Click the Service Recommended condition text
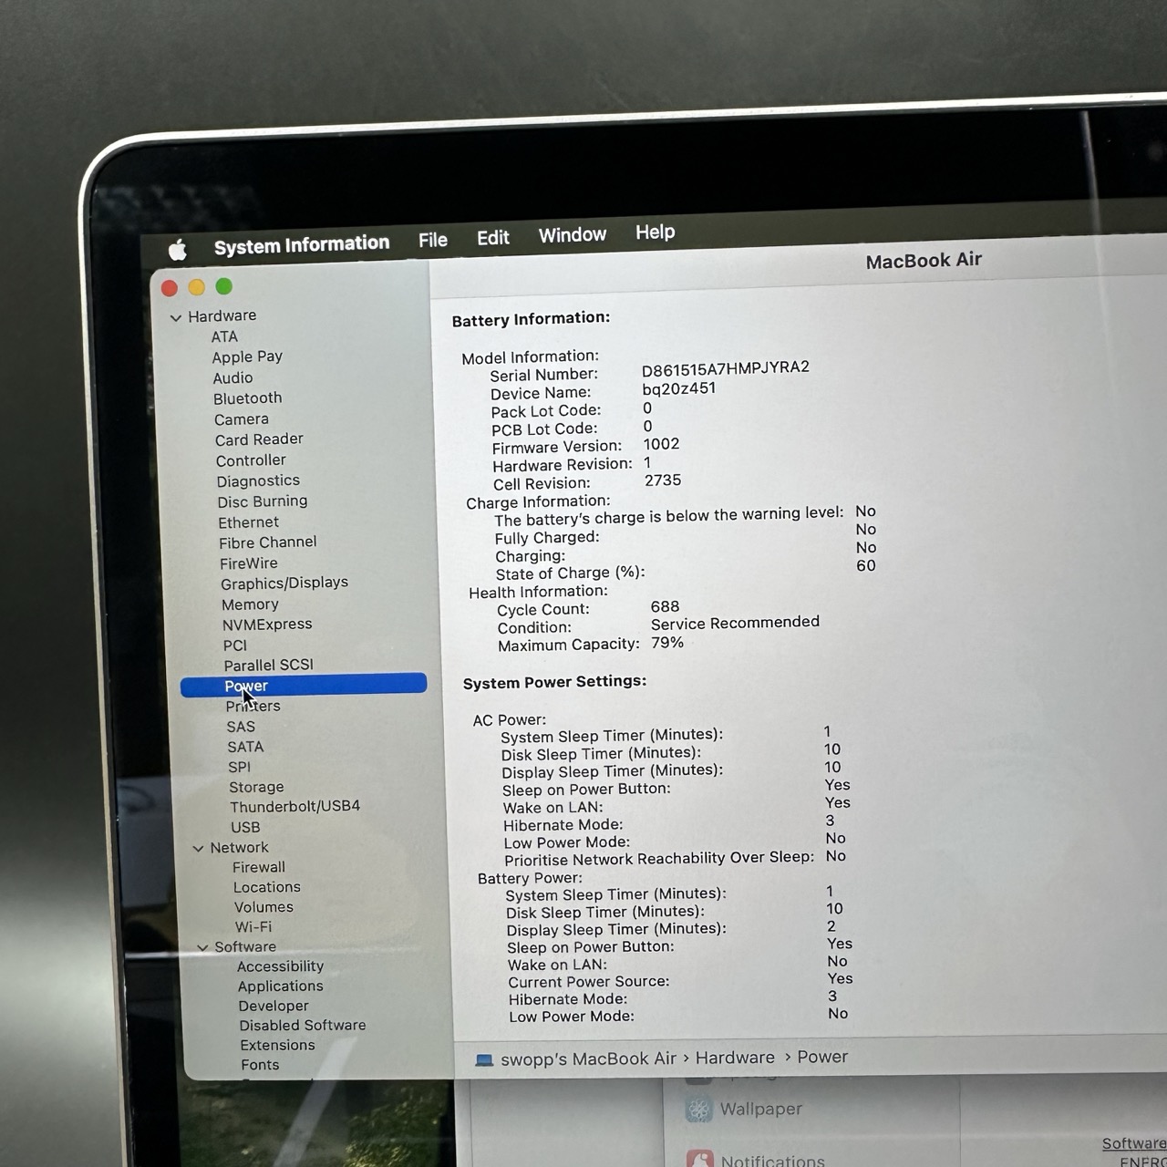Screen dimensions: 1167x1167 pos(735,623)
